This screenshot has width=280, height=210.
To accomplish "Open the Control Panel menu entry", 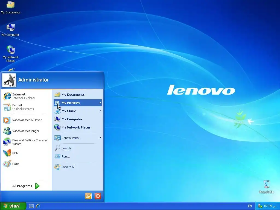I will click(78, 138).
